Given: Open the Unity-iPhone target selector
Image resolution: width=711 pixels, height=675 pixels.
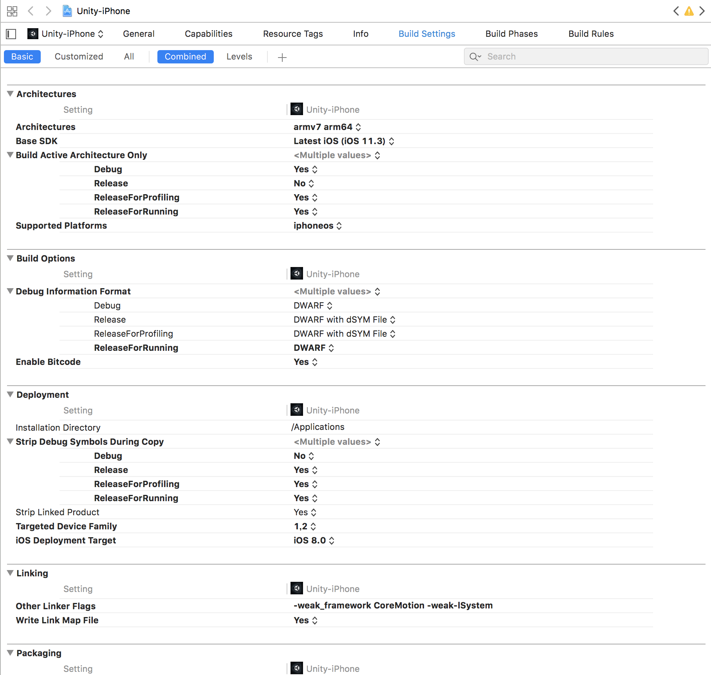Looking at the screenshot, I should [65, 34].
